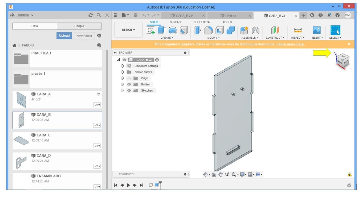Open the INSPECT dropdown menu
This screenshot has width=361, height=203.
(298, 37)
